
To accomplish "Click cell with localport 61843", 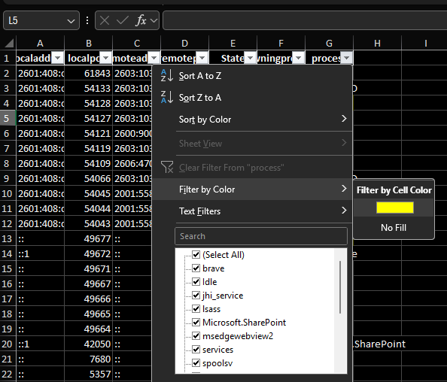I will click(x=89, y=73).
